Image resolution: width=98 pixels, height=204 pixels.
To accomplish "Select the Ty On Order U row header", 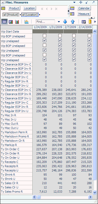I will click(x=16, y=158).
